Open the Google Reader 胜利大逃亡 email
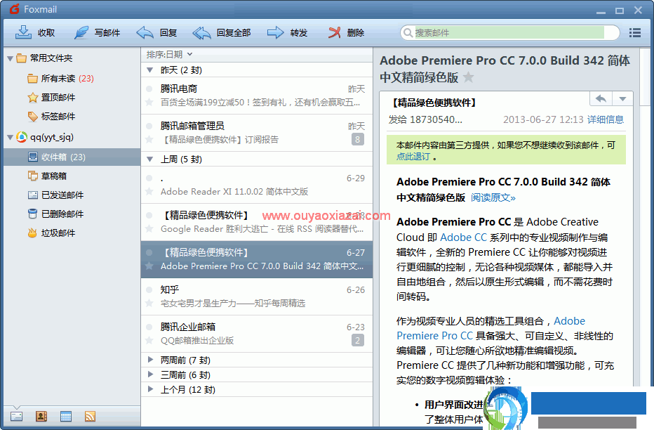 click(257, 222)
